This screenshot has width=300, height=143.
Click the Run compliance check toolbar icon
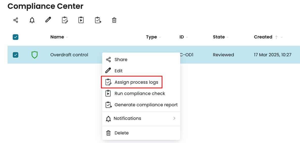point(81,20)
